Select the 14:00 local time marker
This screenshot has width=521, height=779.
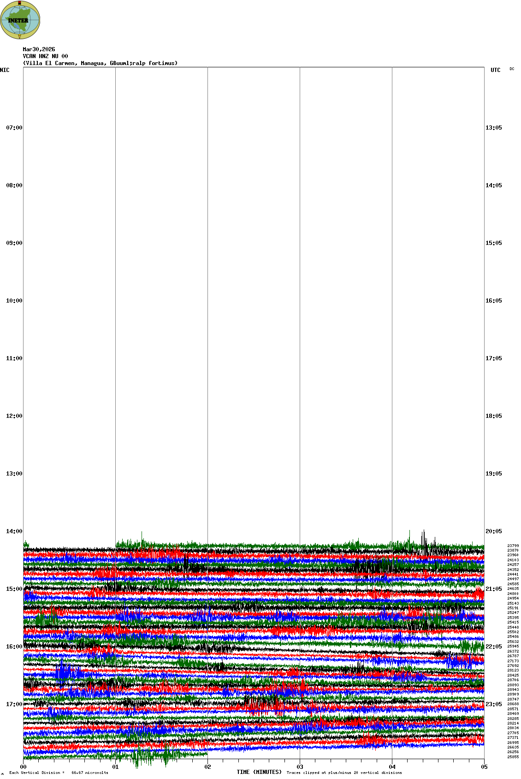coord(14,531)
